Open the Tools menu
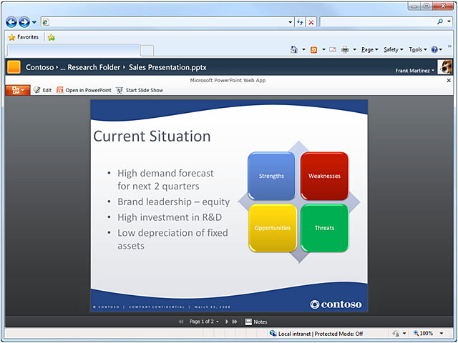This screenshot has height=343, width=458. tap(417, 49)
